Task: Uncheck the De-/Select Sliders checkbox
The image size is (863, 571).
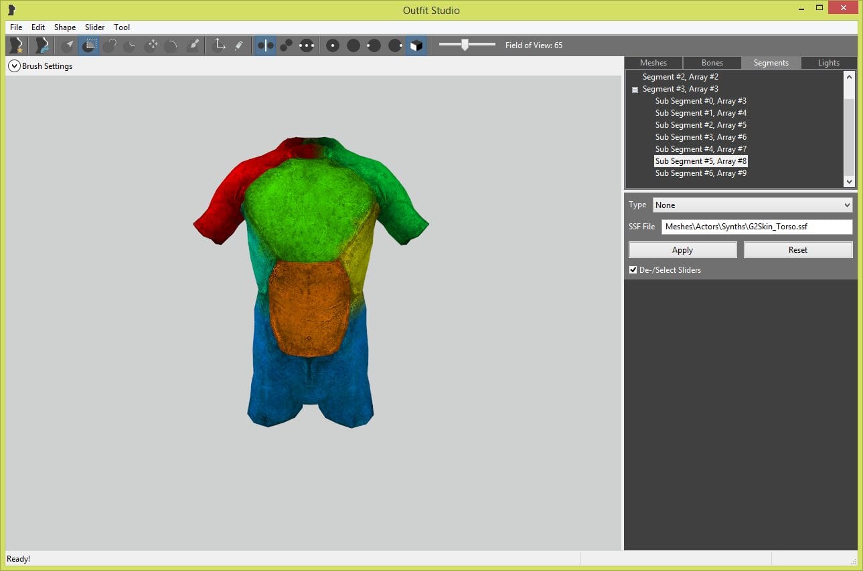Action: (x=633, y=270)
